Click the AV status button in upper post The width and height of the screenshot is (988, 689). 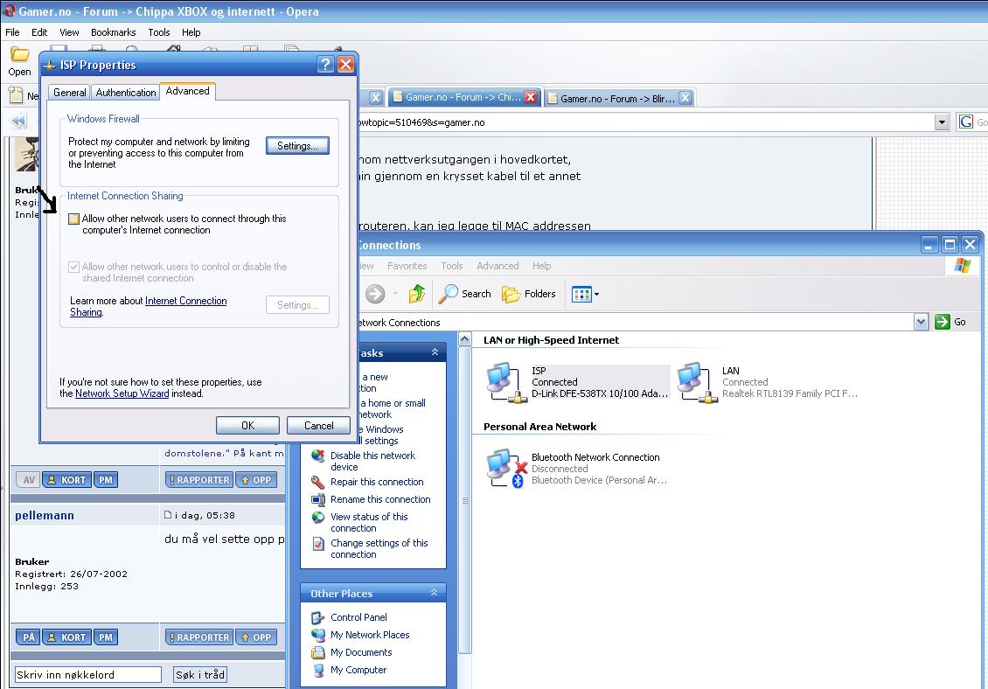[x=28, y=480]
